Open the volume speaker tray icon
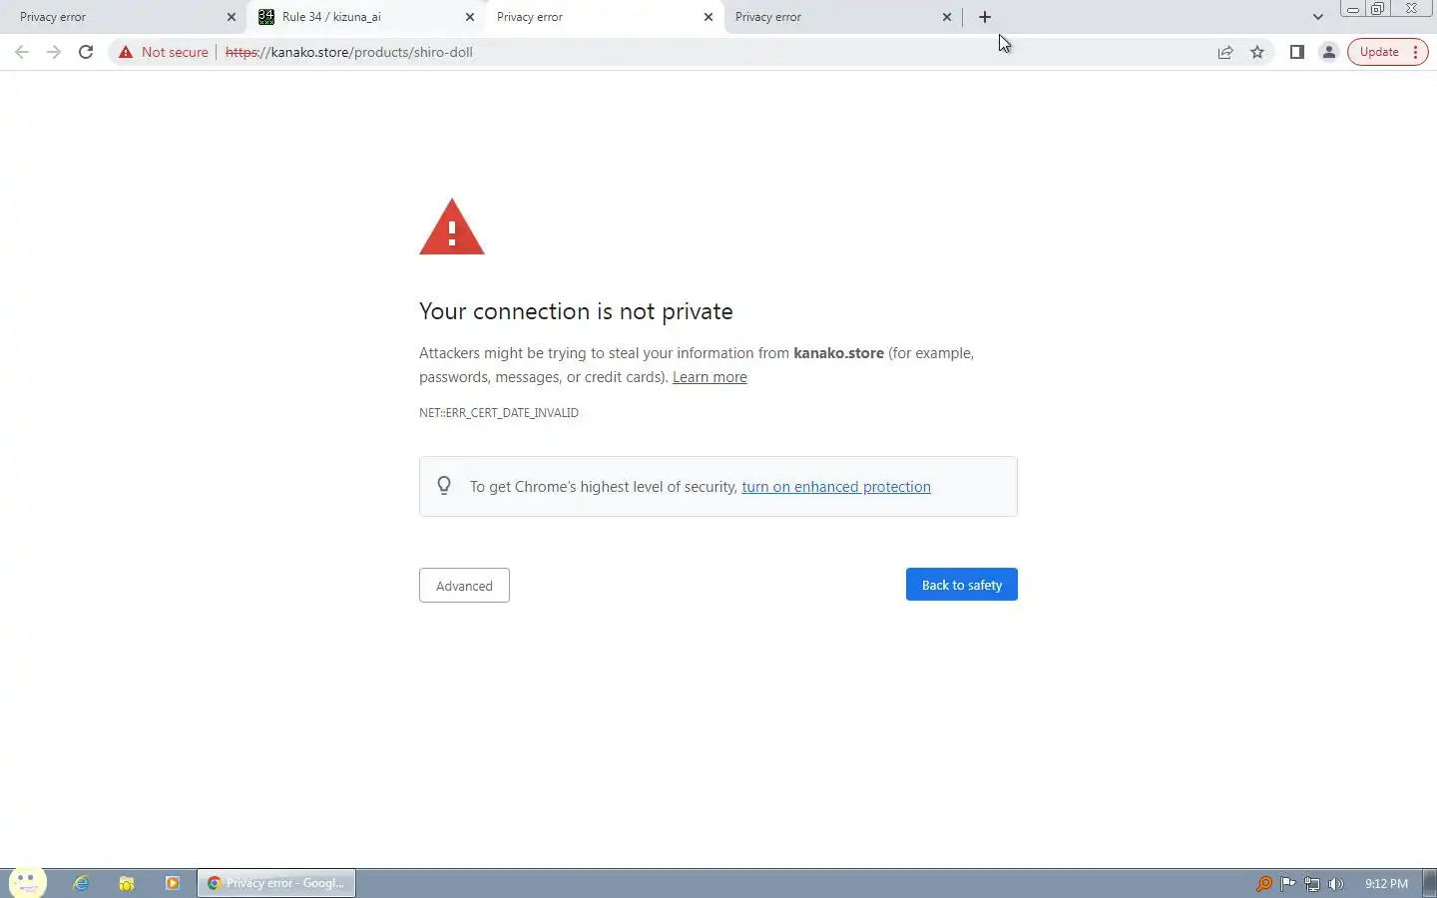The image size is (1437, 898). pos(1336,883)
